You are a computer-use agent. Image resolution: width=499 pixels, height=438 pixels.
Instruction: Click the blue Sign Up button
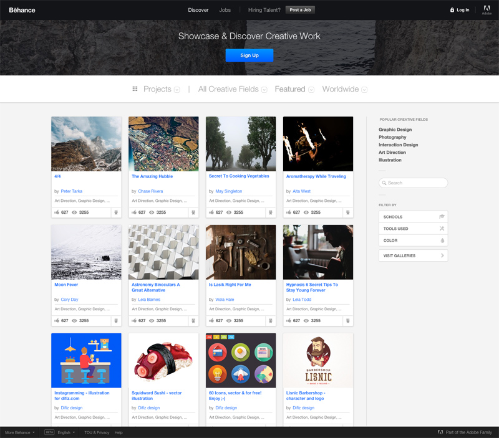coord(249,55)
